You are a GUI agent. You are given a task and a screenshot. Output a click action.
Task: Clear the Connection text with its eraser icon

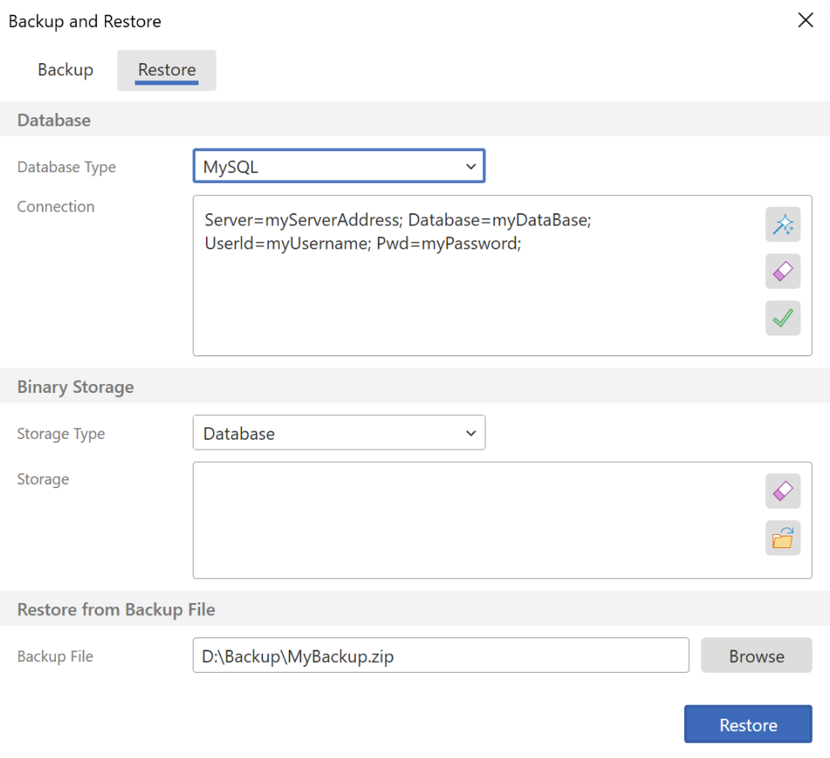point(782,271)
